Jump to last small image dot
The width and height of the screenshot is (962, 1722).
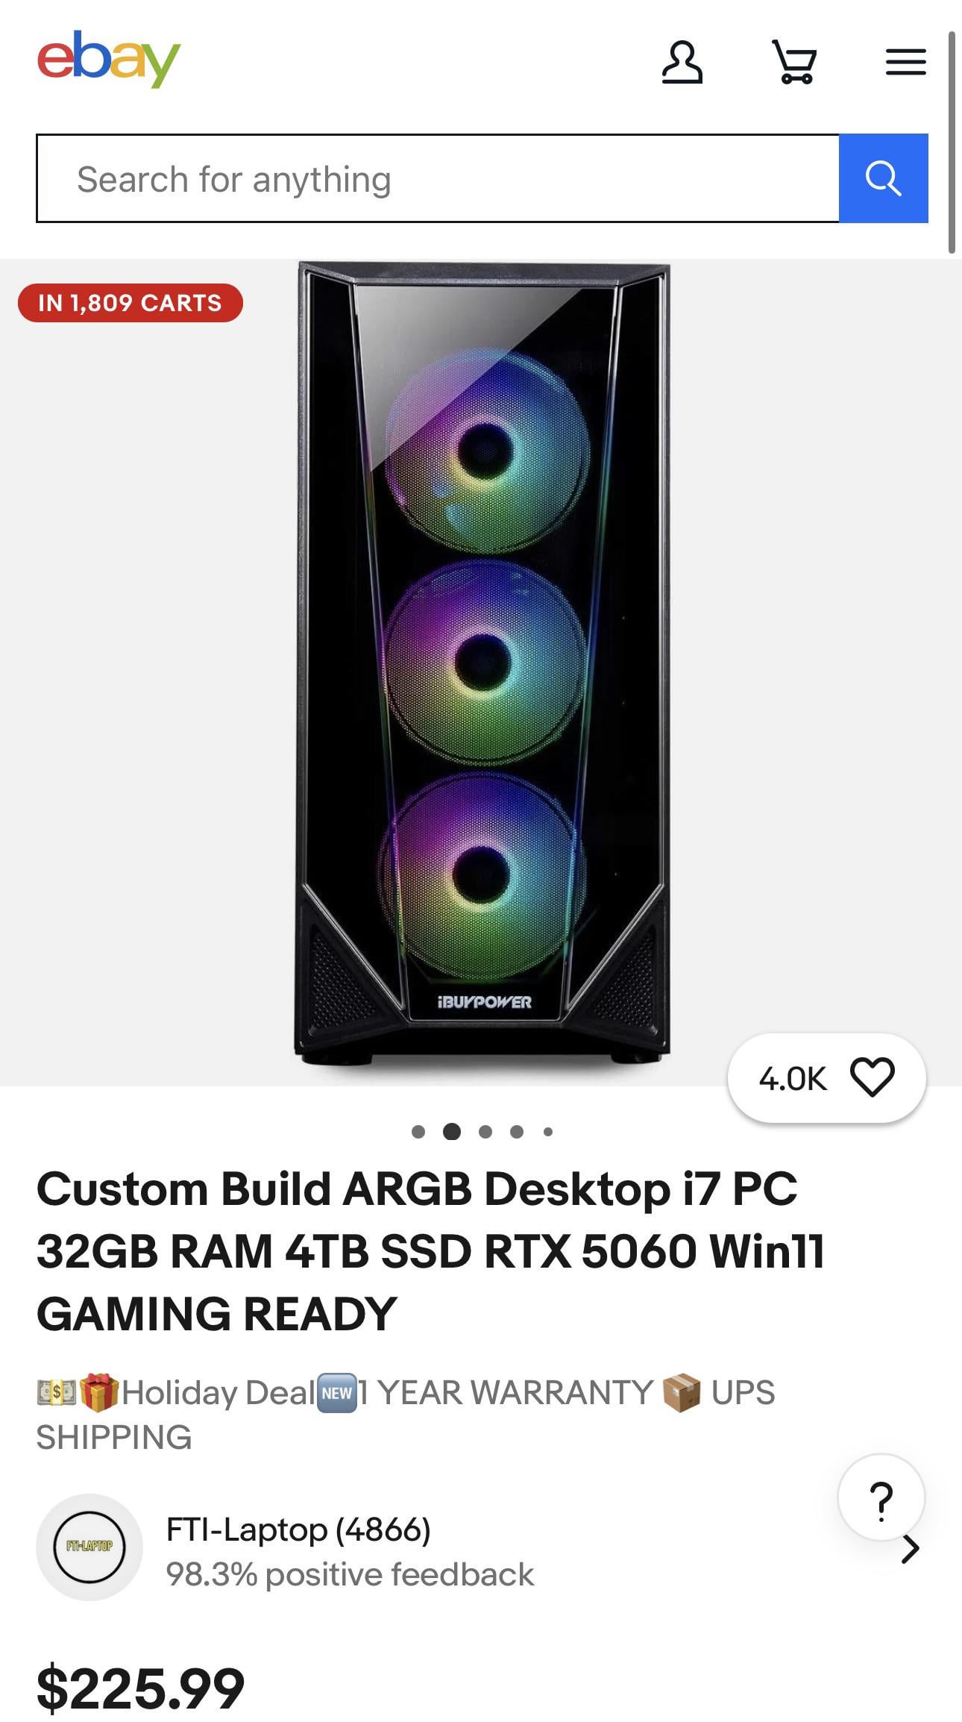(548, 1132)
